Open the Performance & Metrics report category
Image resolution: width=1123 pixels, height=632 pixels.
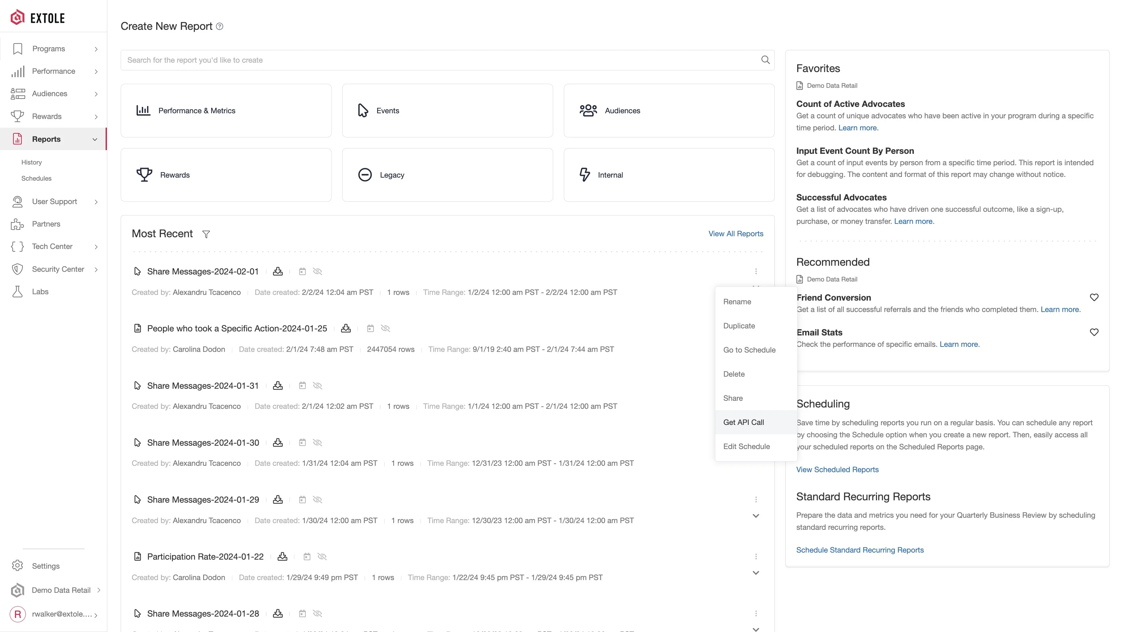[x=226, y=111]
